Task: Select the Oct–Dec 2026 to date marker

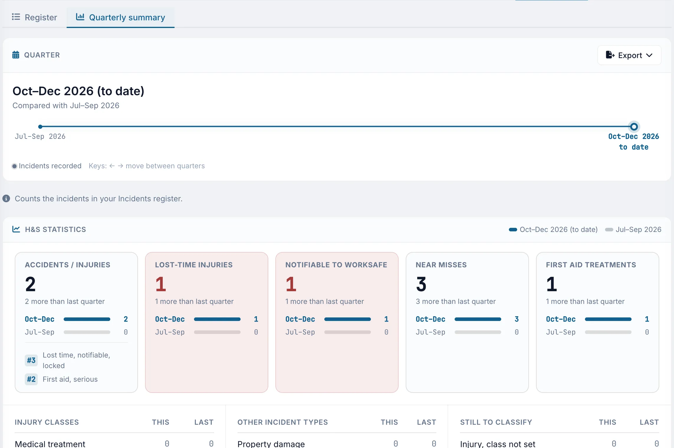Action: (x=634, y=127)
